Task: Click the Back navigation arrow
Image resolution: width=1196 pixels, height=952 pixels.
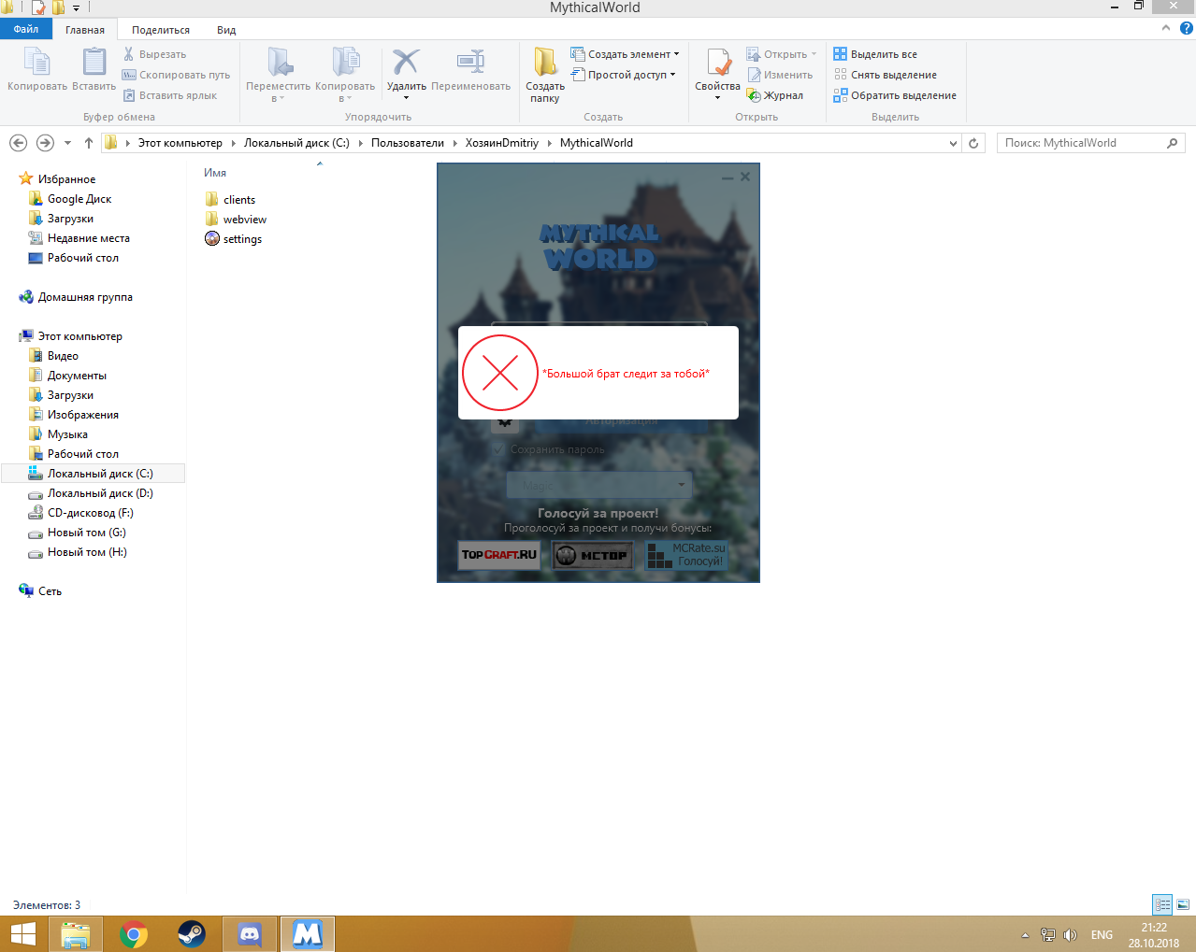Action: (x=18, y=143)
